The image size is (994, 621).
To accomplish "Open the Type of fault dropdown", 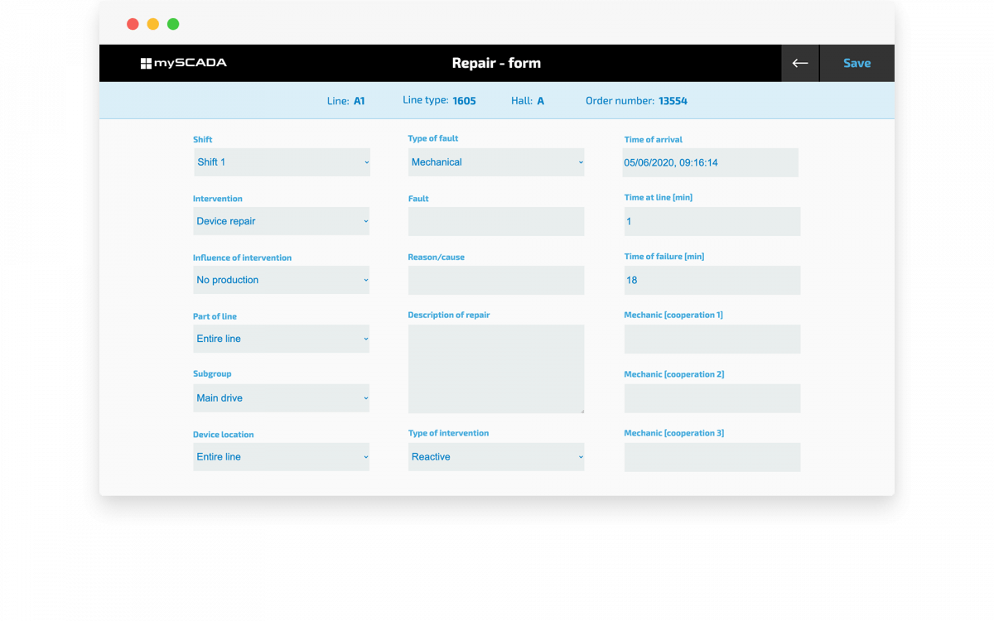I will click(496, 162).
